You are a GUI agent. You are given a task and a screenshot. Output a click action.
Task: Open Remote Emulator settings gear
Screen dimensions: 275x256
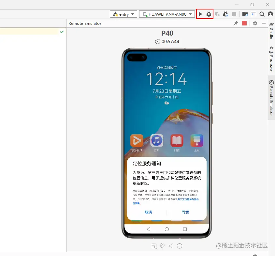pyautogui.click(x=255, y=23)
